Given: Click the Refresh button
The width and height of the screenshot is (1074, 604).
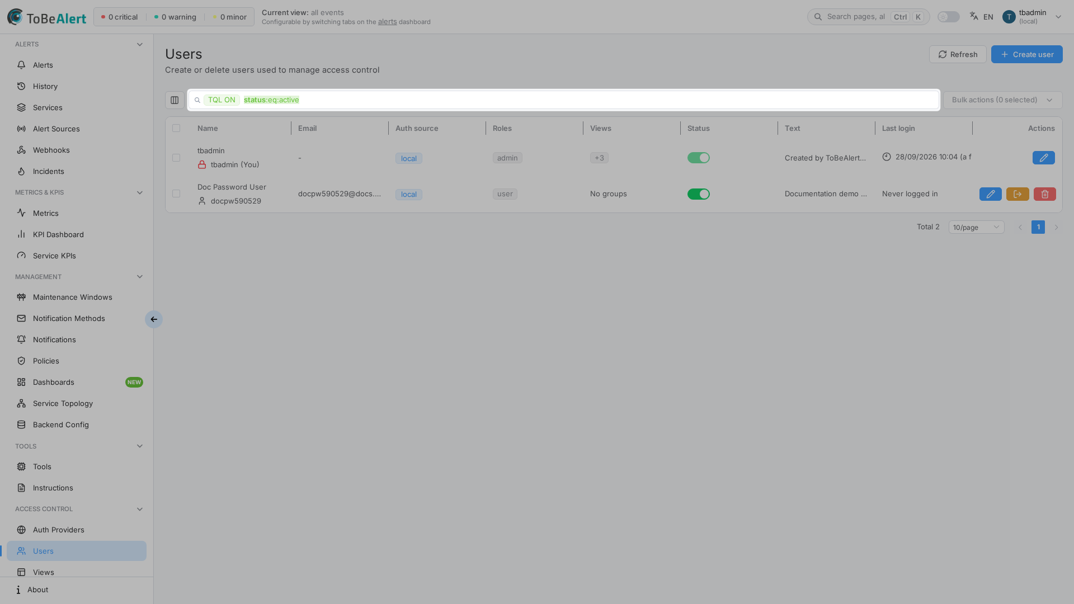Looking at the screenshot, I should [x=958, y=54].
